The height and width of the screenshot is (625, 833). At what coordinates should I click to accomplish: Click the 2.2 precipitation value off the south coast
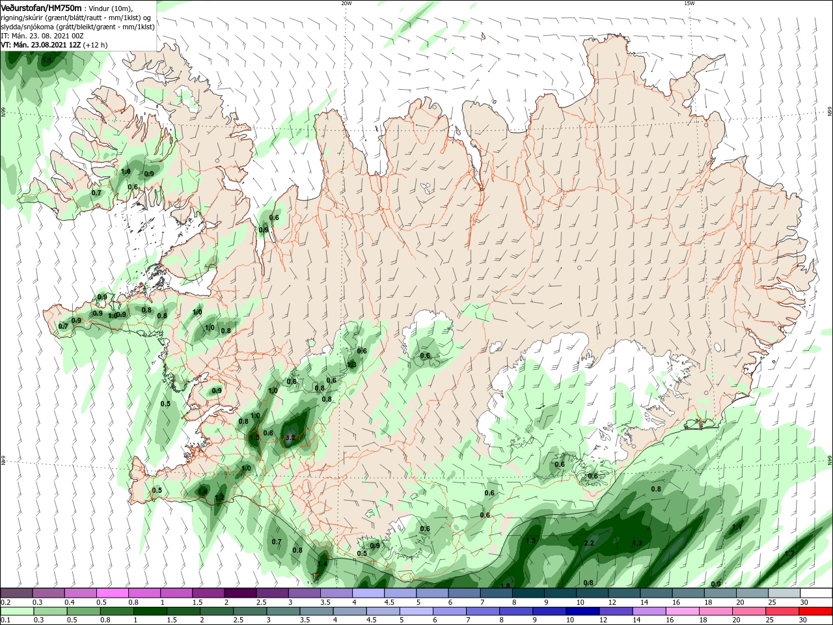pos(589,542)
